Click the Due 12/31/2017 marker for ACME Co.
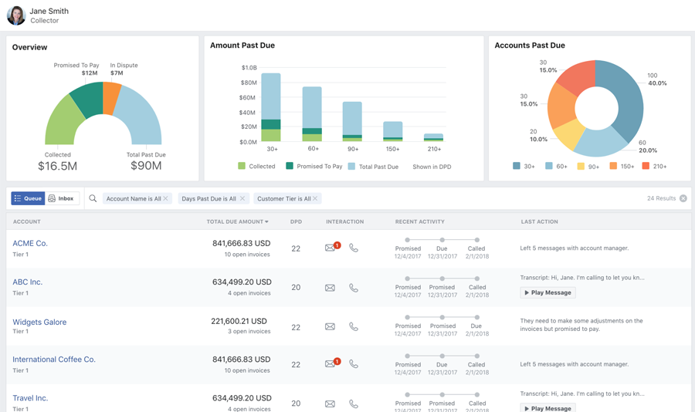The width and height of the screenshot is (695, 412). click(442, 240)
